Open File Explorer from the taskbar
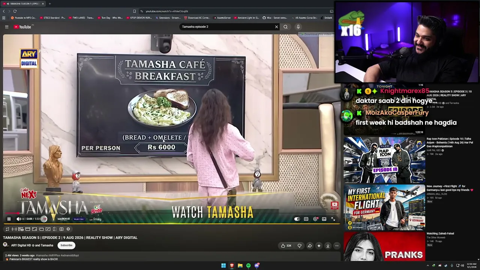 click(x=240, y=265)
